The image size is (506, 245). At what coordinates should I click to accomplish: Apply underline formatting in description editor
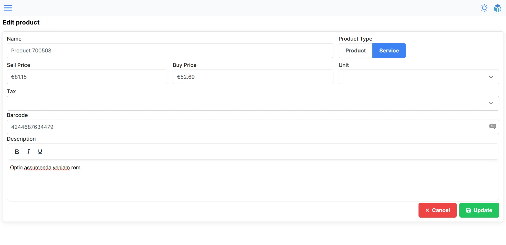click(x=40, y=151)
